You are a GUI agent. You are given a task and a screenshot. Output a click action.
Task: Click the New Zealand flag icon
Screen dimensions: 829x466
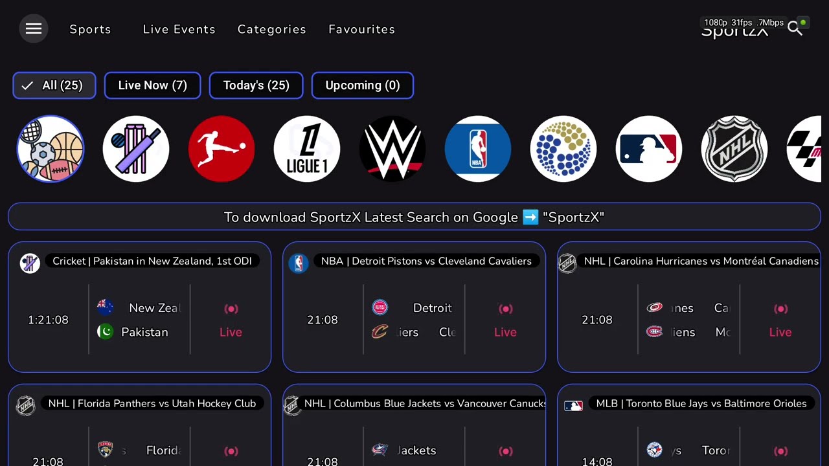[x=105, y=307]
